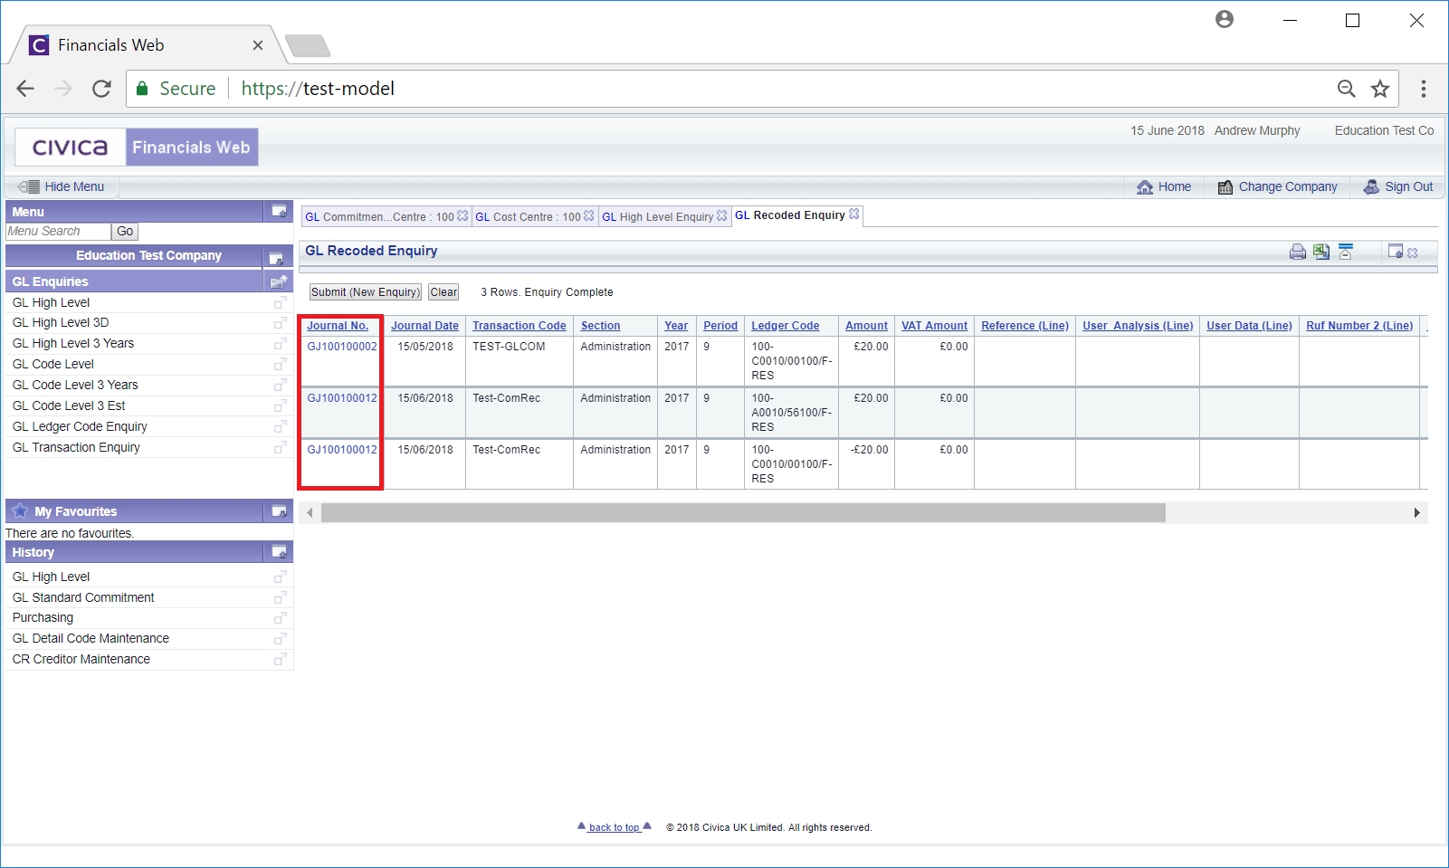1449x868 pixels.
Task: Bookmark this page with the star icon
Action: coord(1379,89)
